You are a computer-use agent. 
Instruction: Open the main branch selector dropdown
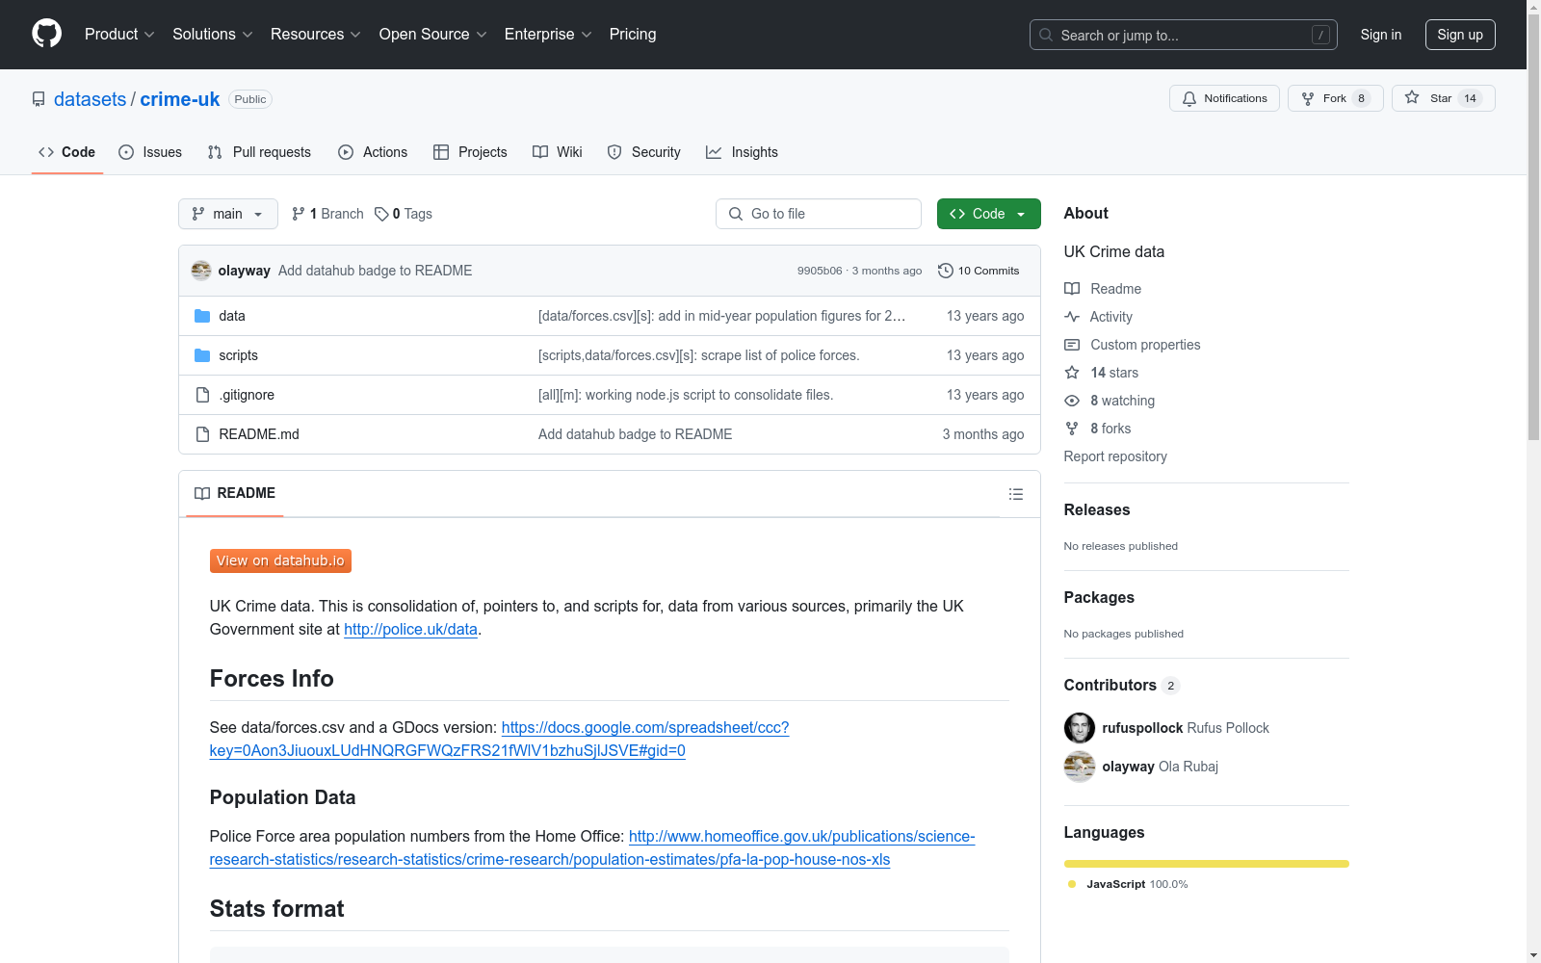pos(228,214)
